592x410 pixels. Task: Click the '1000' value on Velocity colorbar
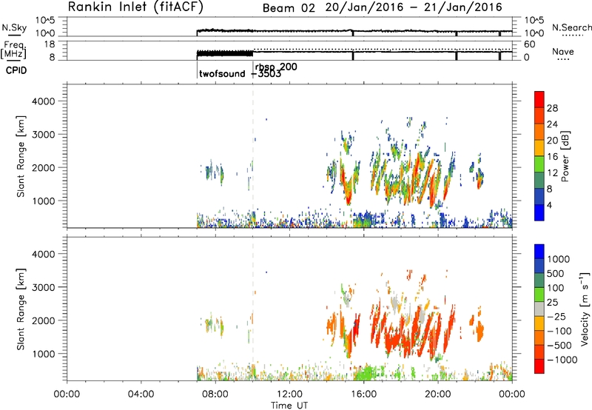(x=559, y=259)
